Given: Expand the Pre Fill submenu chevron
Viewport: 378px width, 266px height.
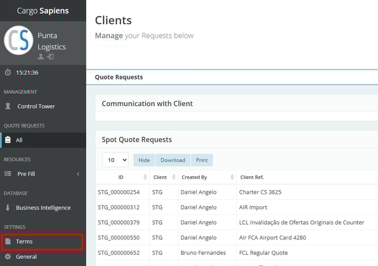Looking at the screenshot, I should (x=78, y=174).
